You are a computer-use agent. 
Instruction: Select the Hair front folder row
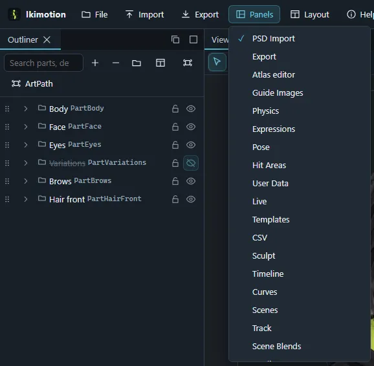pyautogui.click(x=102, y=199)
